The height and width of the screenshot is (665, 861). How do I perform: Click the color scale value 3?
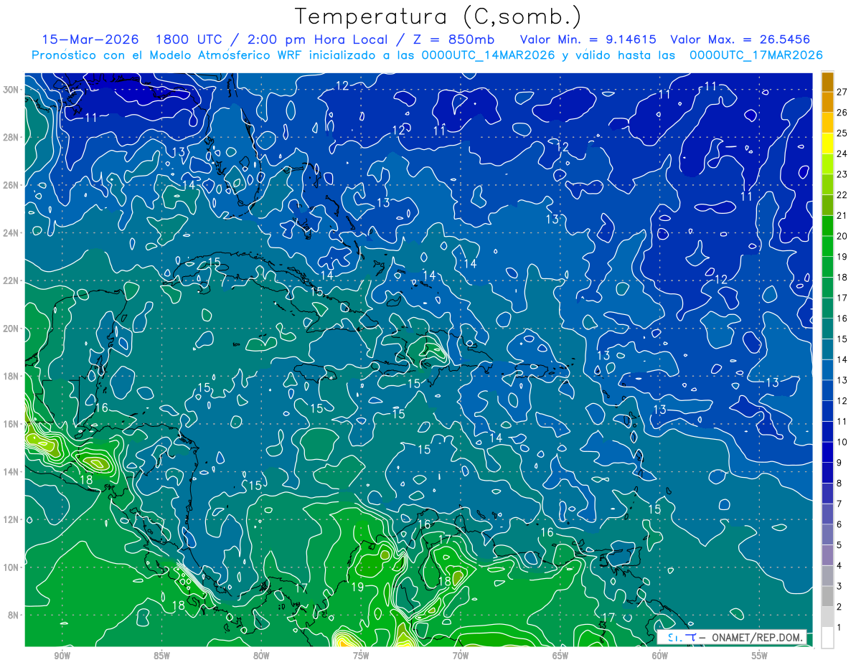[839, 587]
